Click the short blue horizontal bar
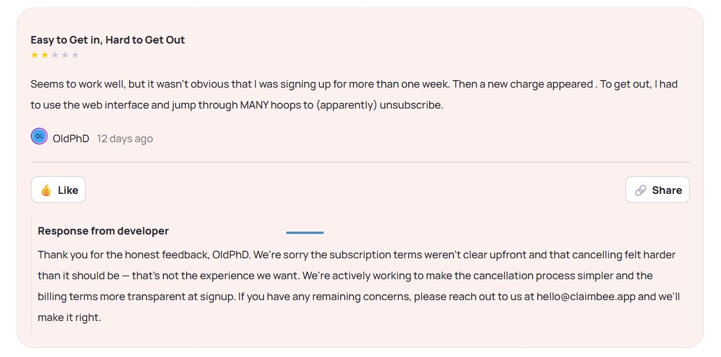 pos(305,233)
